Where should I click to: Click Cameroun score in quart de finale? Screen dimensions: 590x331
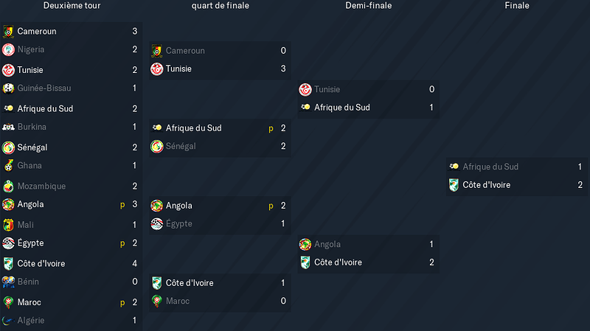pos(283,51)
